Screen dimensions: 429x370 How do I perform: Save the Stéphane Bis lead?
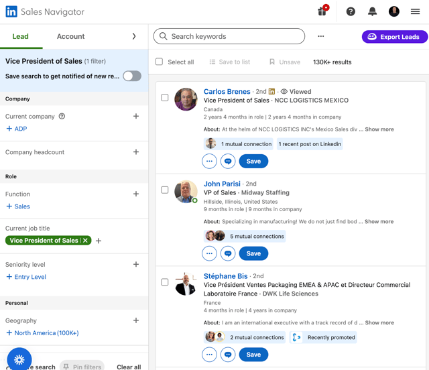pyautogui.click(x=253, y=355)
